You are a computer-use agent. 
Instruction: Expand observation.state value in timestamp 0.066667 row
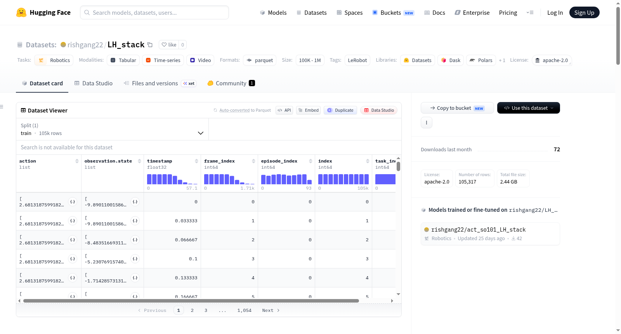135,240
